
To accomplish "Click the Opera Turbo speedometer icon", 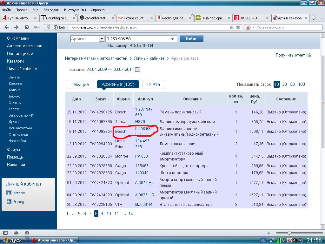I will point(27,233).
